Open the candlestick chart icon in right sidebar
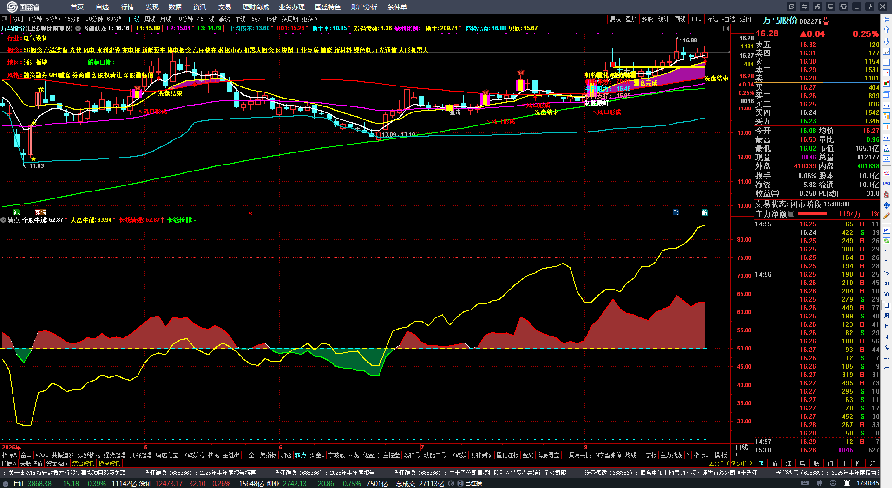The height and width of the screenshot is (488, 892). [886, 84]
